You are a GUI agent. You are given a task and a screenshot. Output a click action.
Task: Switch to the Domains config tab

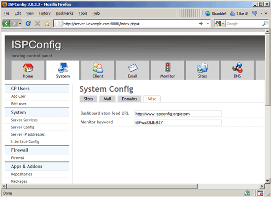click(129, 99)
